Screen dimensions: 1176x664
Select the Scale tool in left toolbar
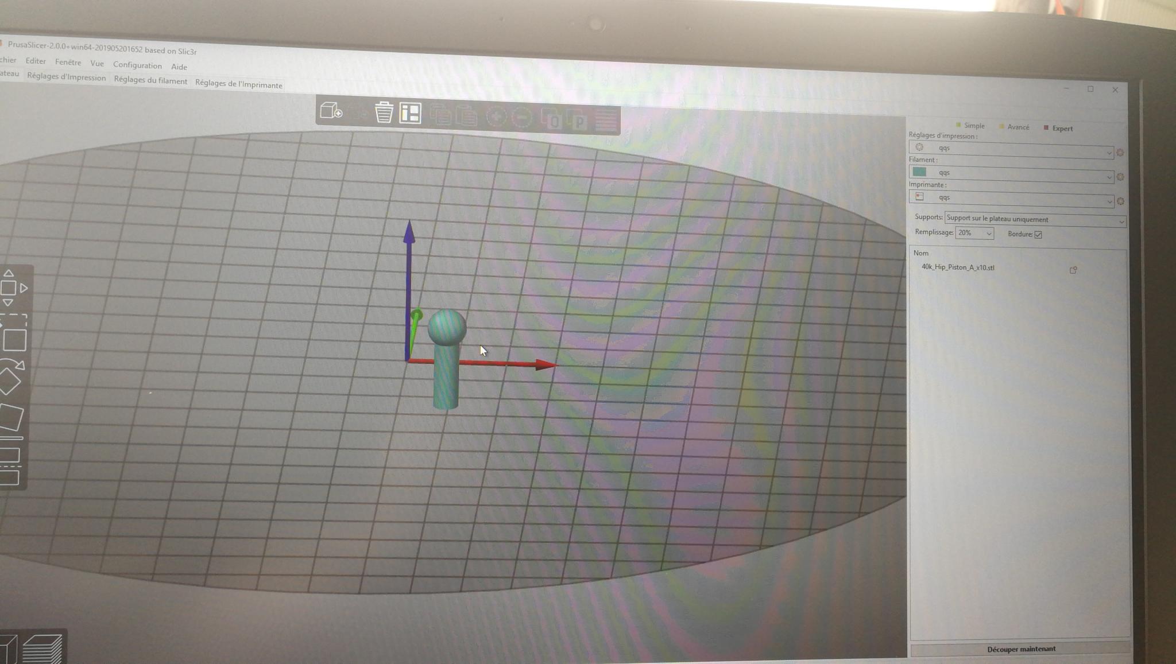[14, 333]
